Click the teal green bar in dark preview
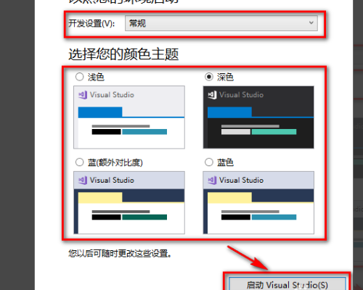 [x=274, y=132]
